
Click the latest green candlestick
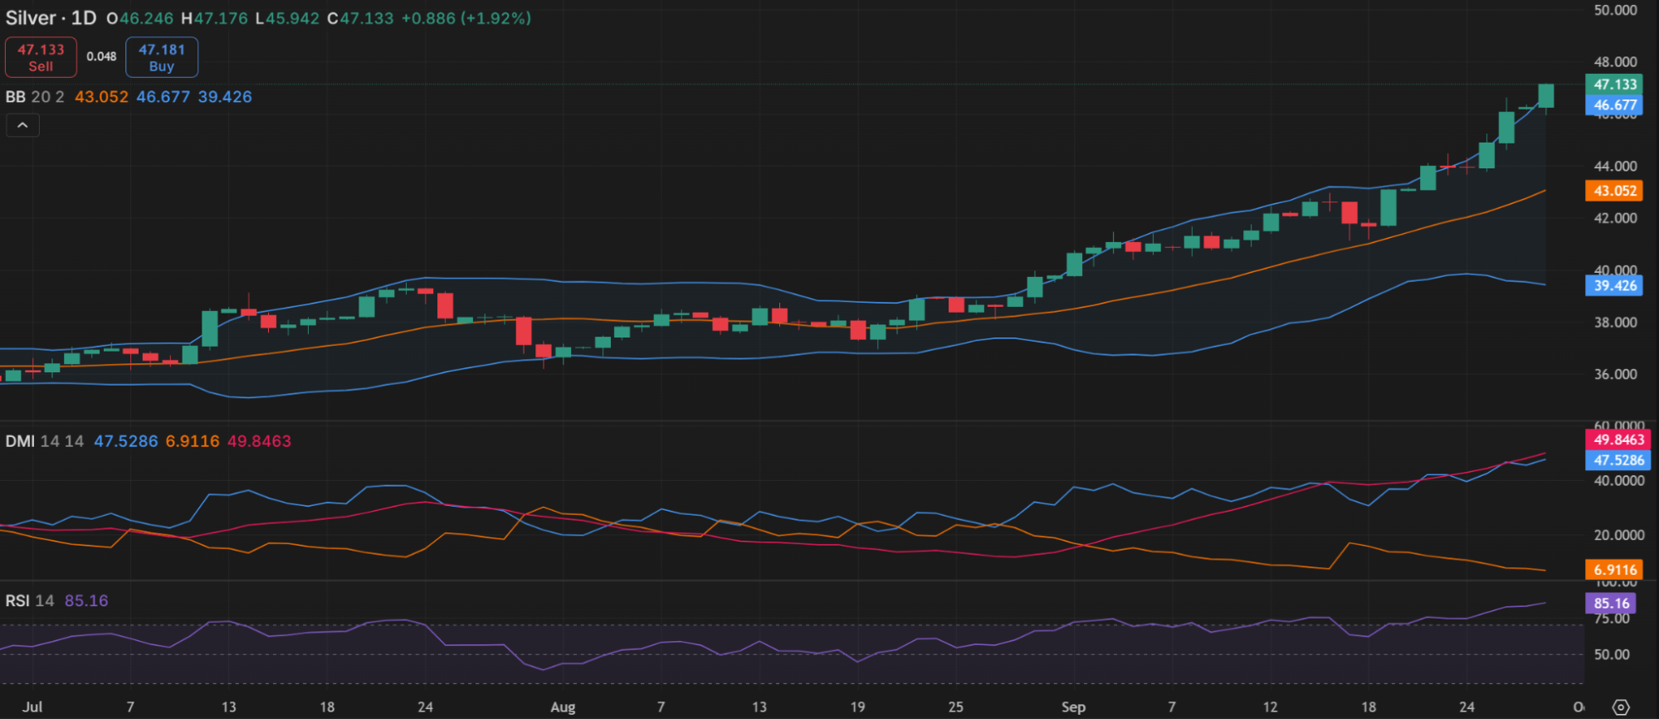click(x=1545, y=95)
